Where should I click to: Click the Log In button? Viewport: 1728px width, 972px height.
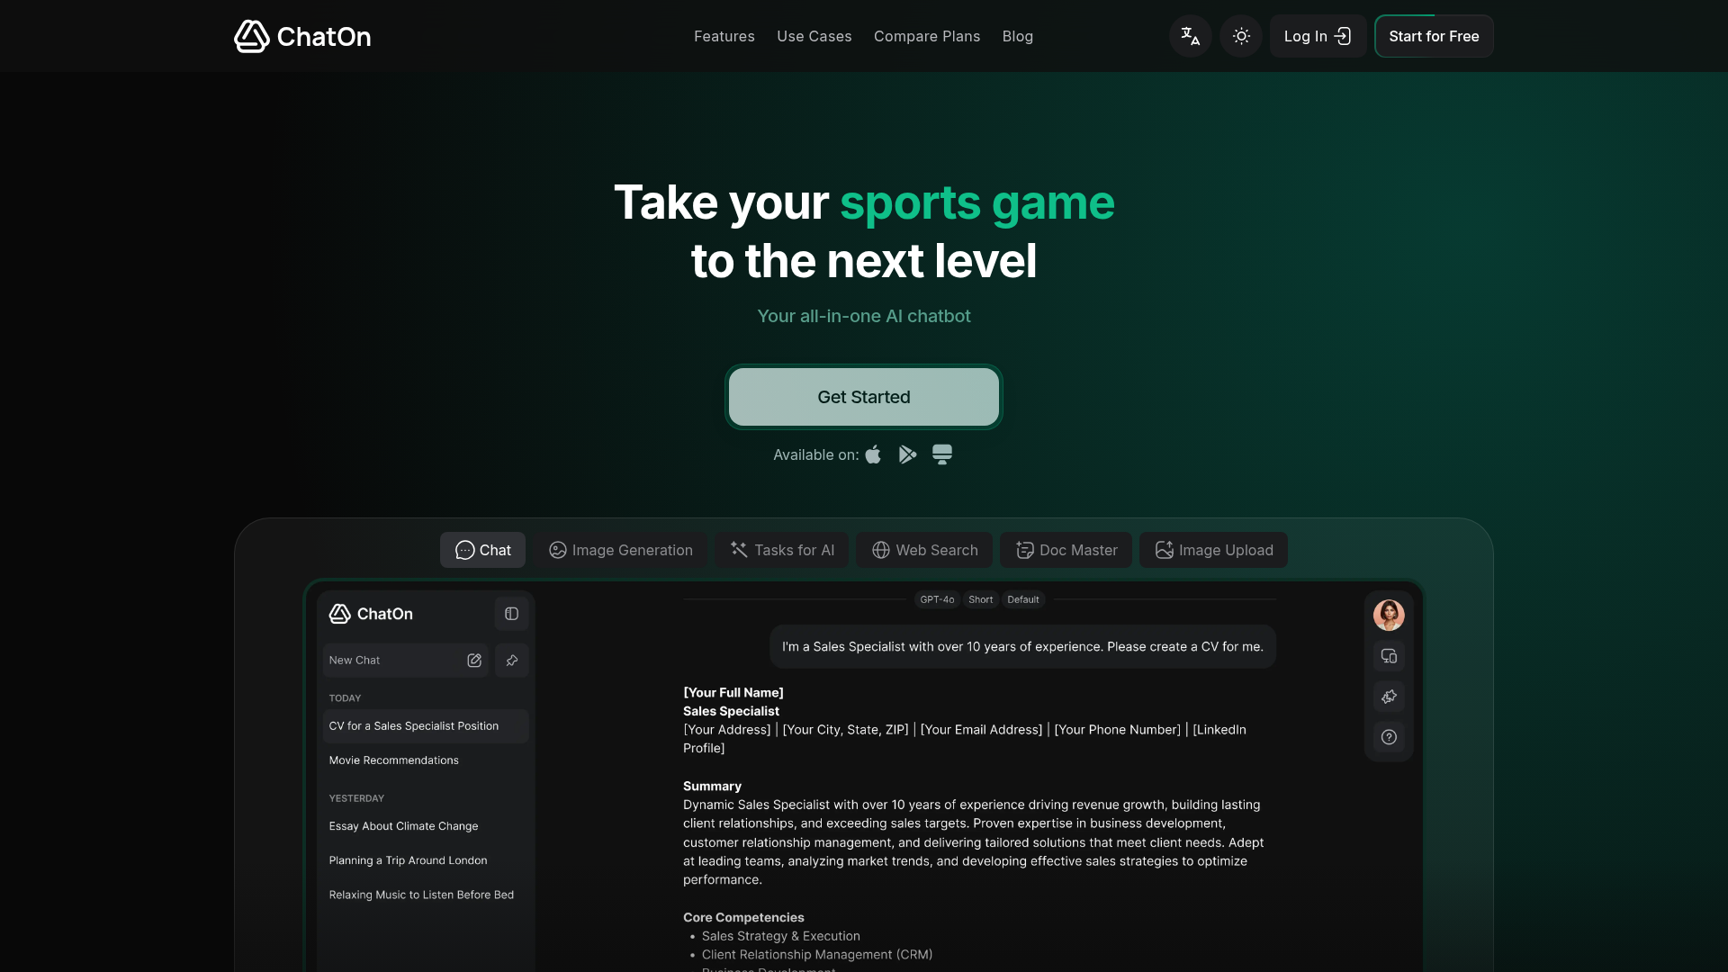point(1318,36)
